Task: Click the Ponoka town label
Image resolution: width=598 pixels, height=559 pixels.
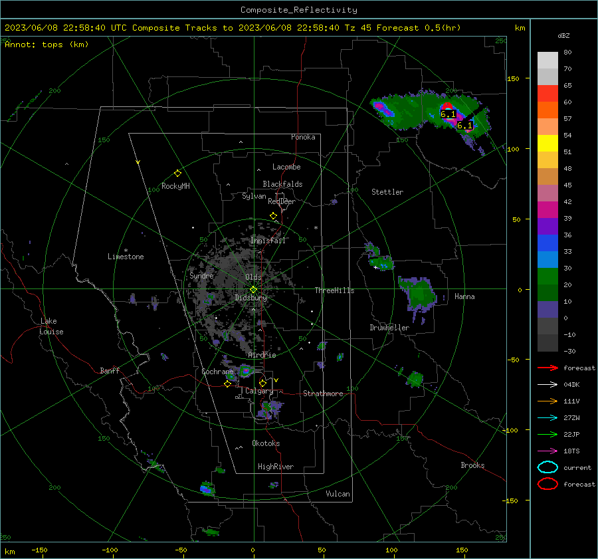Action: click(x=303, y=137)
